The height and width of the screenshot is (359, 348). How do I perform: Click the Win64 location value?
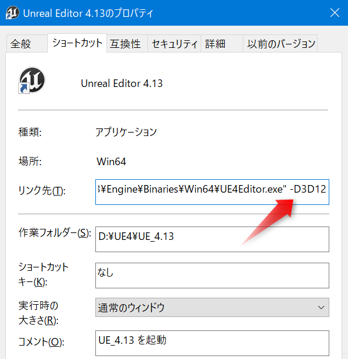[x=111, y=162]
